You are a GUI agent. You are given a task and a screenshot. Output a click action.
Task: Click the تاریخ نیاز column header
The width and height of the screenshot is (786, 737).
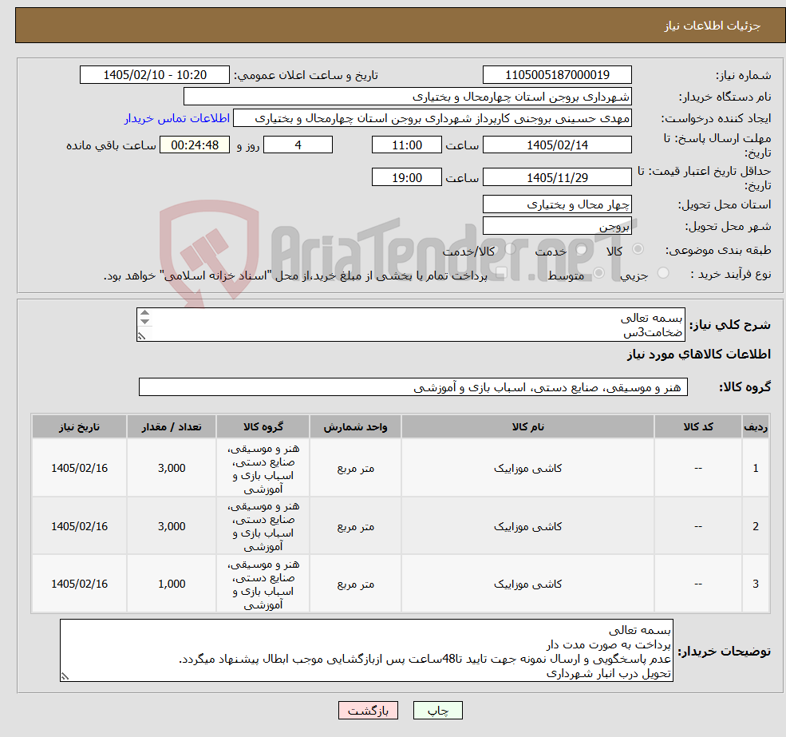(79, 426)
